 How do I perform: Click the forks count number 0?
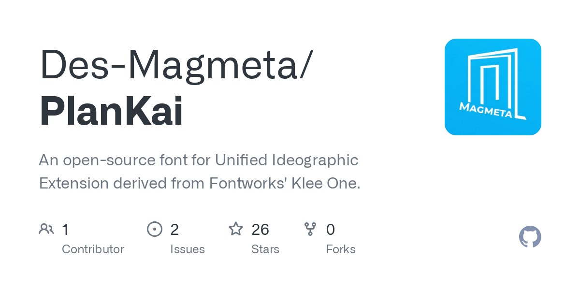(331, 230)
